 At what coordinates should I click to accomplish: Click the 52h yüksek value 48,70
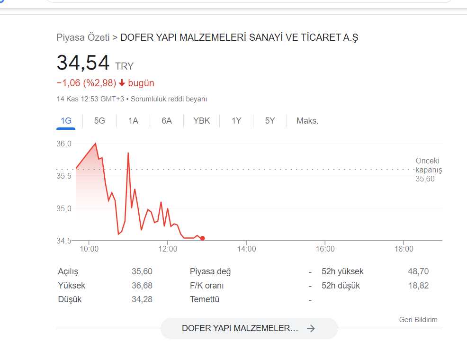click(418, 271)
